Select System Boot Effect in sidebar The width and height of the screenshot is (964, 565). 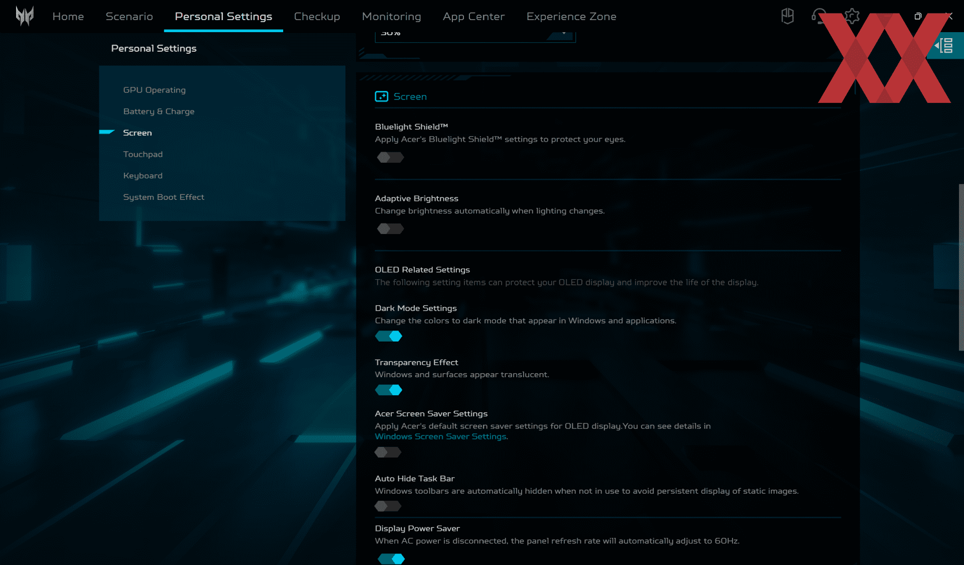click(x=164, y=197)
